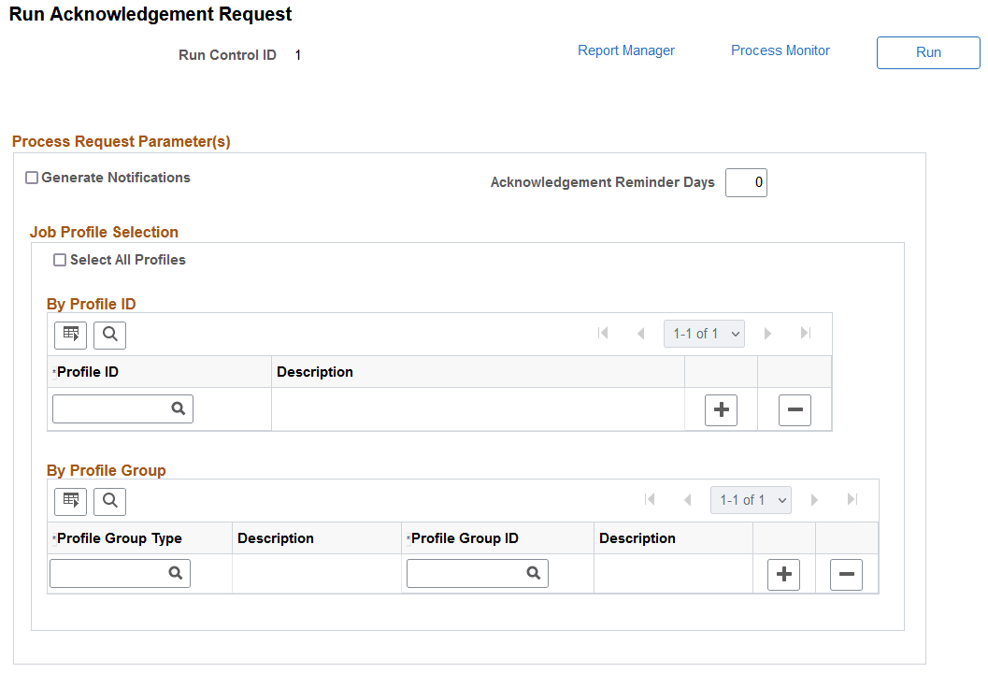Open the By Profile Group grid personalize icon

(70, 501)
